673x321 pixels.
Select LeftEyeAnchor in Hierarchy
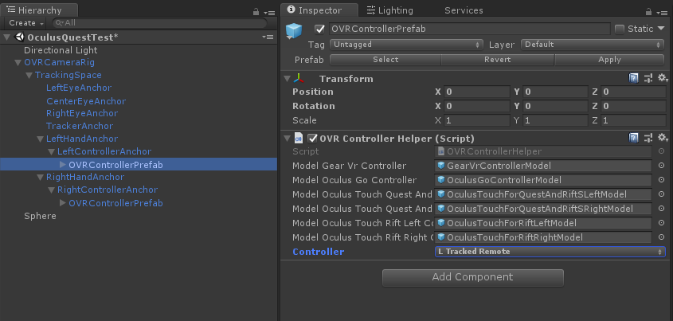pyautogui.click(x=79, y=88)
